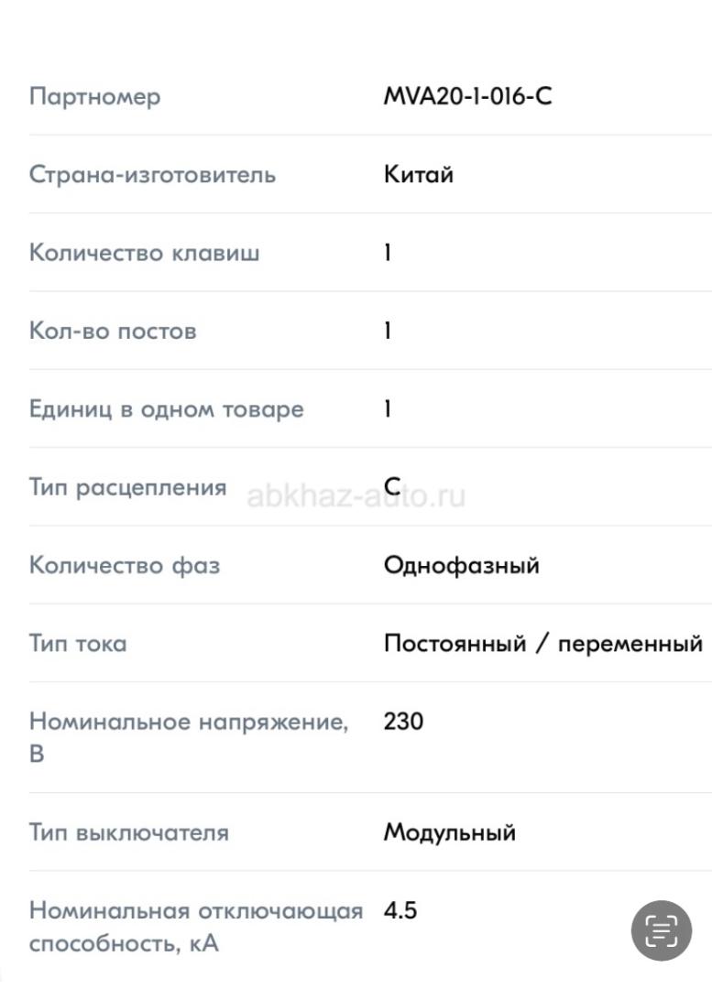Select the Модульный value
Image resolution: width=712 pixels, height=989 pixels.
[449, 832]
